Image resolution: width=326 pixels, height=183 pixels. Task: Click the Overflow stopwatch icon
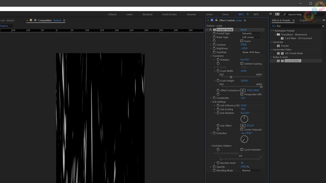click(x=214, y=52)
